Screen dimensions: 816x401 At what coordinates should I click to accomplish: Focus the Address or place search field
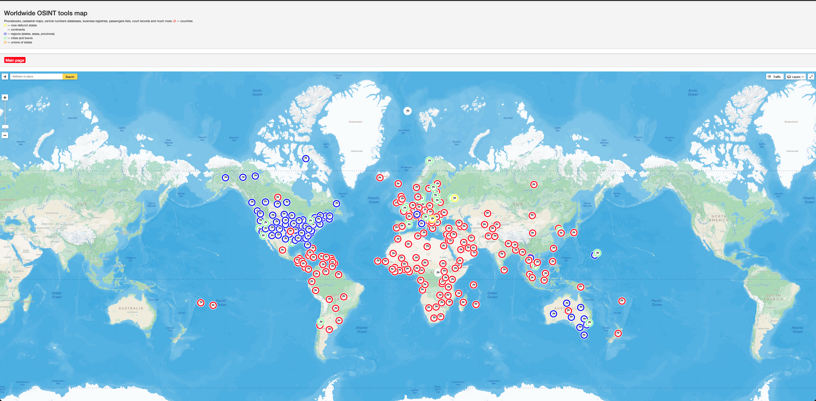[36, 77]
